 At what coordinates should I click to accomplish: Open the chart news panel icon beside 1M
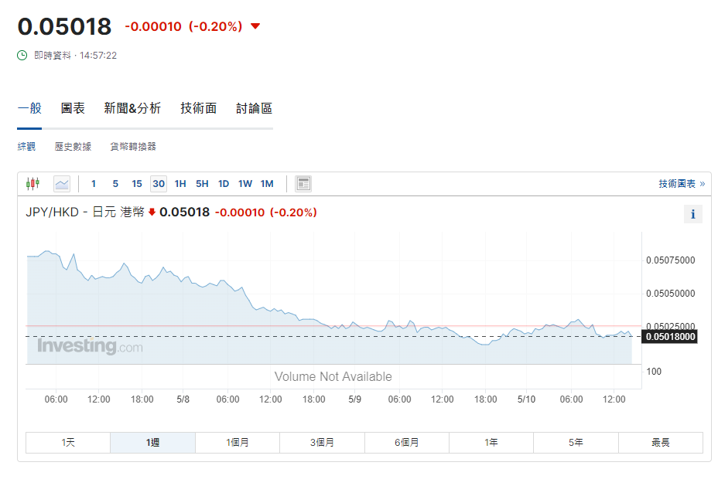pyautogui.click(x=302, y=183)
